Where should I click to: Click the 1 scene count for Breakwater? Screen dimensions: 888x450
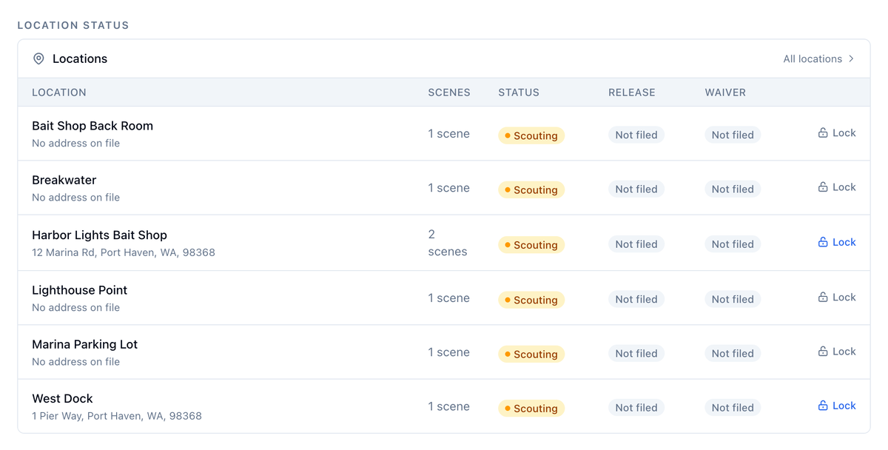click(x=448, y=188)
